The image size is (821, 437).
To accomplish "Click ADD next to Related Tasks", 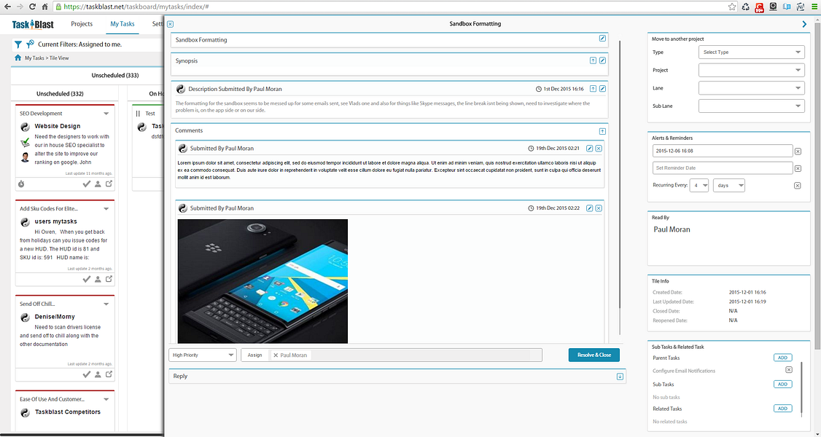I will click(783, 409).
